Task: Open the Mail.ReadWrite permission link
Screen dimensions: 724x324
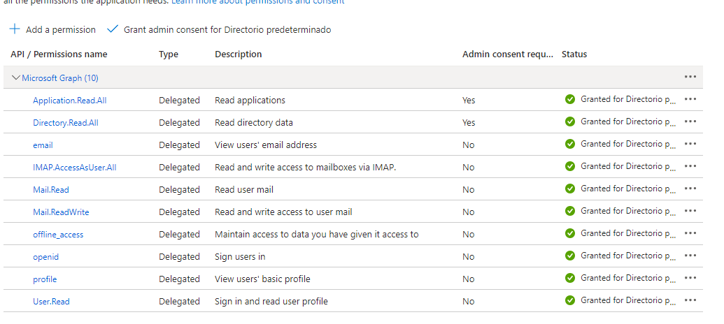Action: tap(61, 212)
